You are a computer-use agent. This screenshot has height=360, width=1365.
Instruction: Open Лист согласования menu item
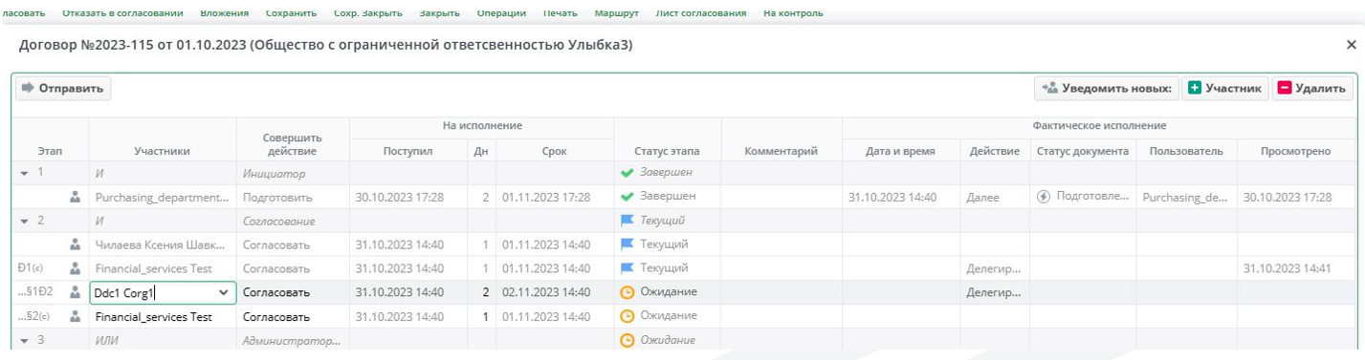[x=701, y=13]
